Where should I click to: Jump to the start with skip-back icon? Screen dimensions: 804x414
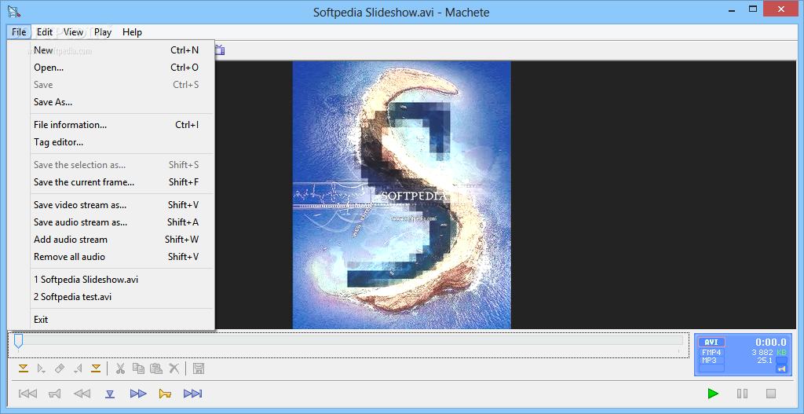point(27,394)
